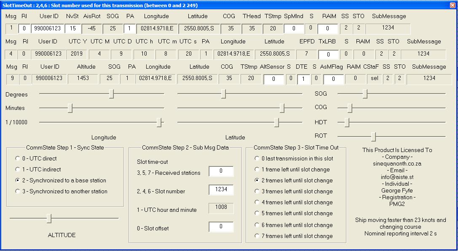The height and width of the screenshot is (251, 458).
Task: Select the 0 - UTC direct radio option
Action: (18, 159)
